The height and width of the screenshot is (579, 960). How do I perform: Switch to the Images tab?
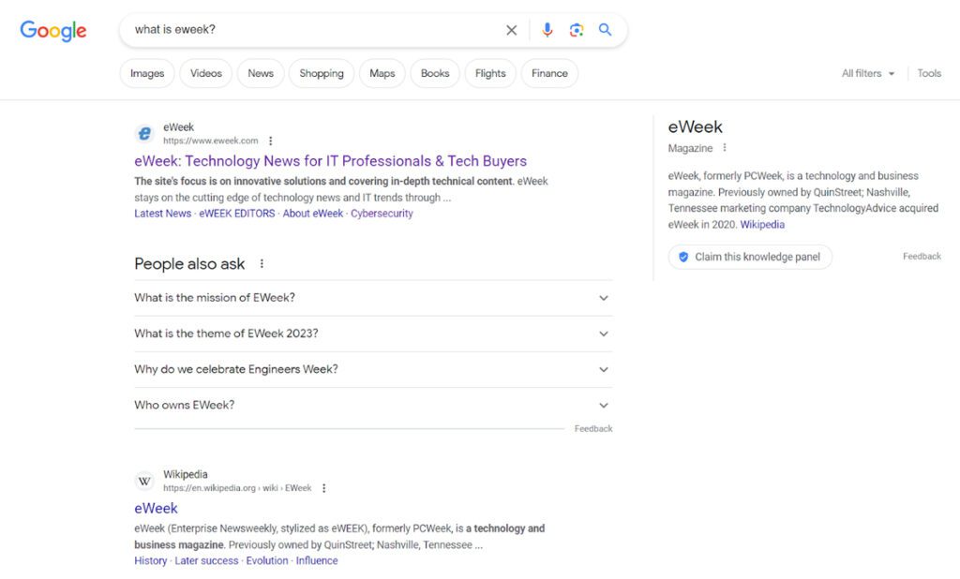click(x=147, y=73)
